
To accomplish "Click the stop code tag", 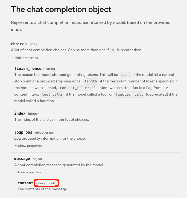I will (x=125, y=75).
